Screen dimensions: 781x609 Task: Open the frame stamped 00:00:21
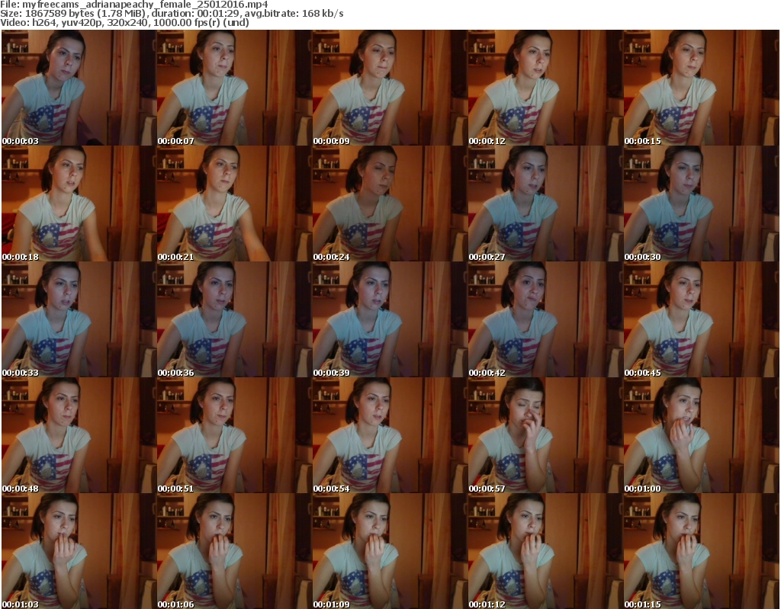[x=234, y=204]
